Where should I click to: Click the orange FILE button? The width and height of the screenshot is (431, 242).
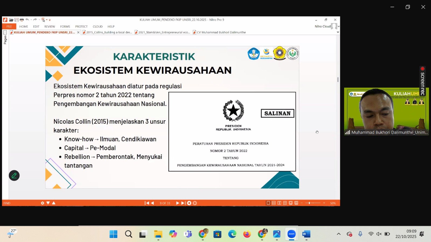pyautogui.click(x=9, y=26)
